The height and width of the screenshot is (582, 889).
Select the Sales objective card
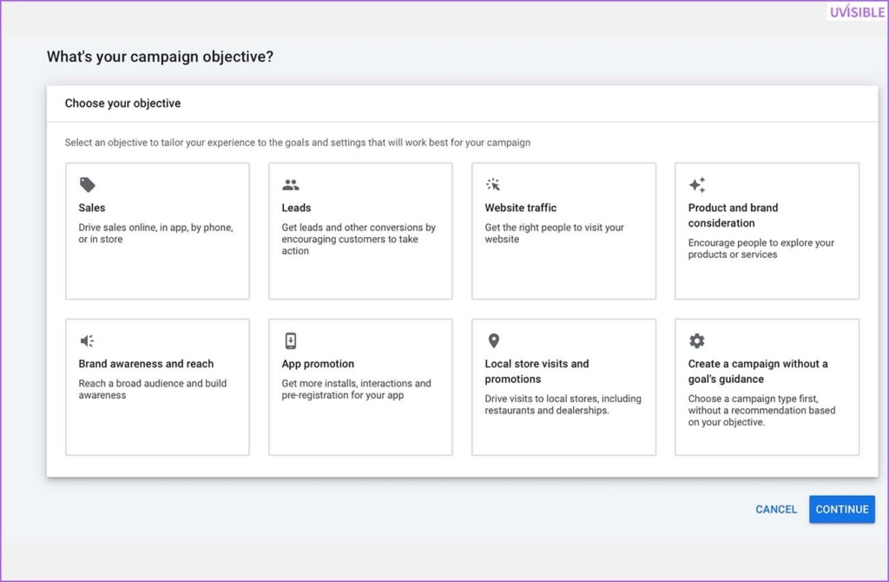[x=157, y=230]
